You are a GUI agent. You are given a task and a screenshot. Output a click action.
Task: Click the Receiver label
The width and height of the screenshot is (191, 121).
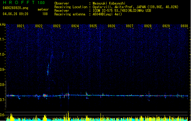coord(62,11)
